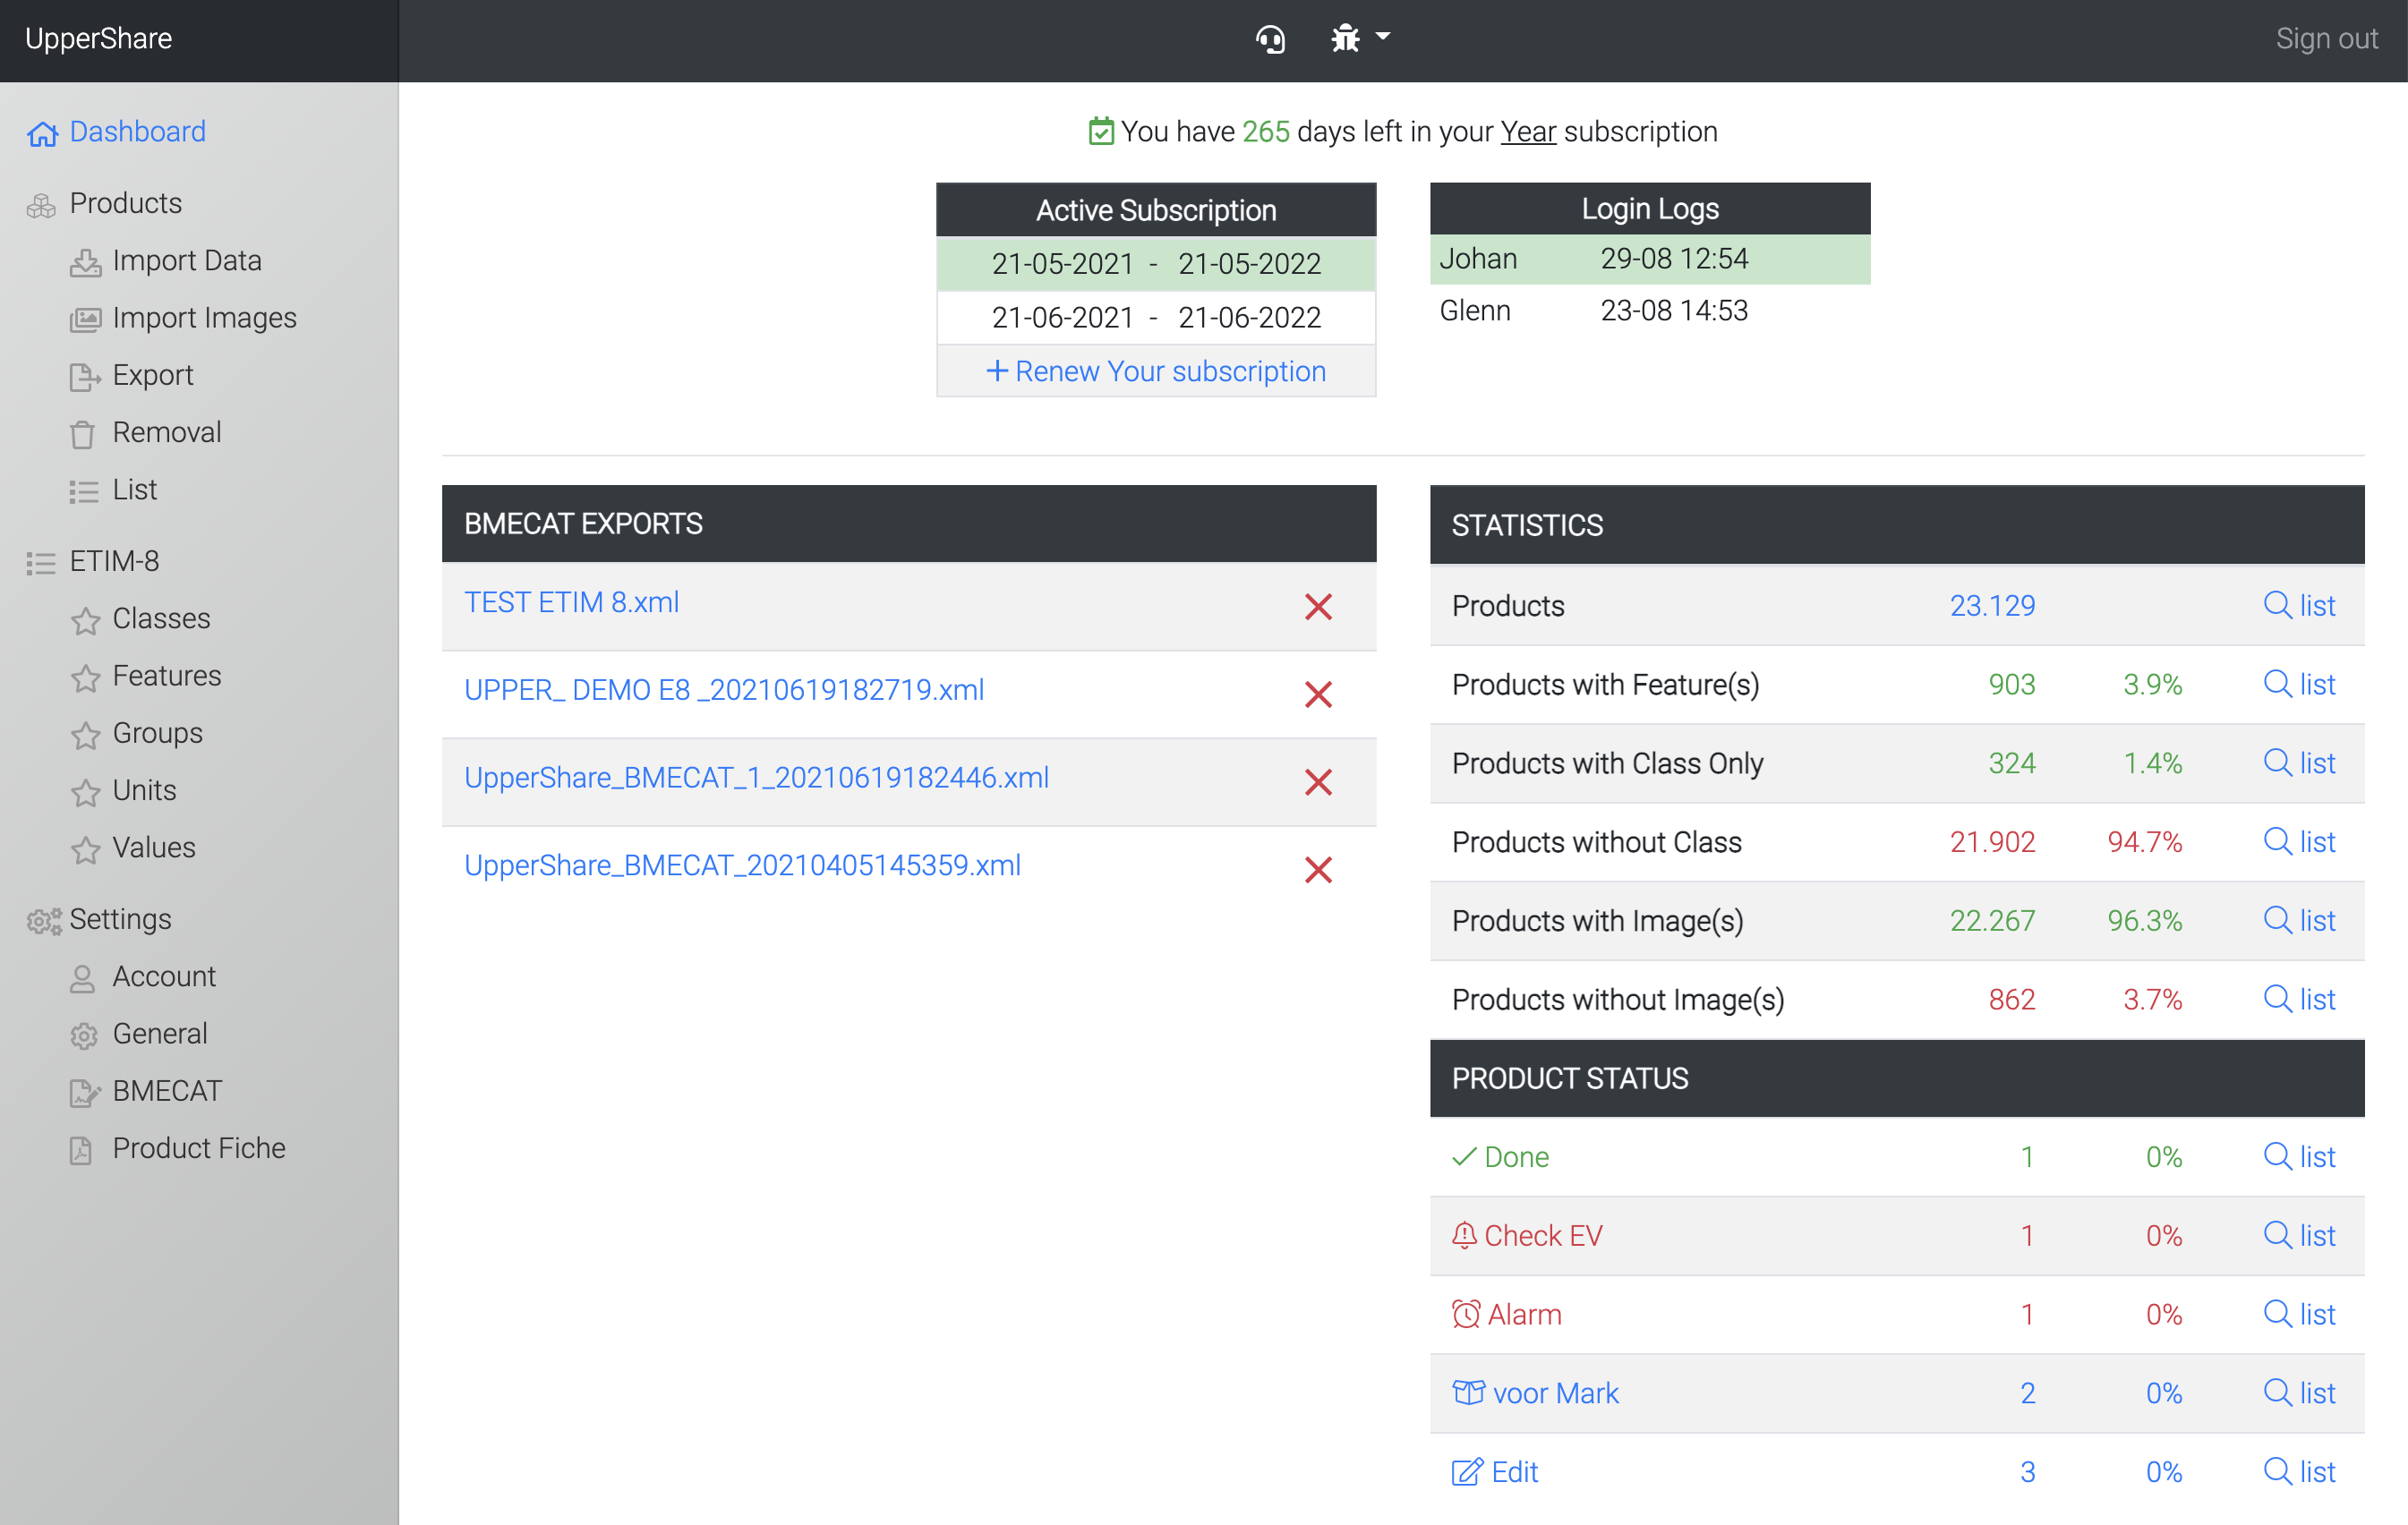Remove UPPER_ DEMO E8 export file

[x=1318, y=694]
